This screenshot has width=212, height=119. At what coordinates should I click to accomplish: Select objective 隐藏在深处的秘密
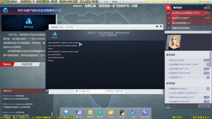click(x=181, y=28)
